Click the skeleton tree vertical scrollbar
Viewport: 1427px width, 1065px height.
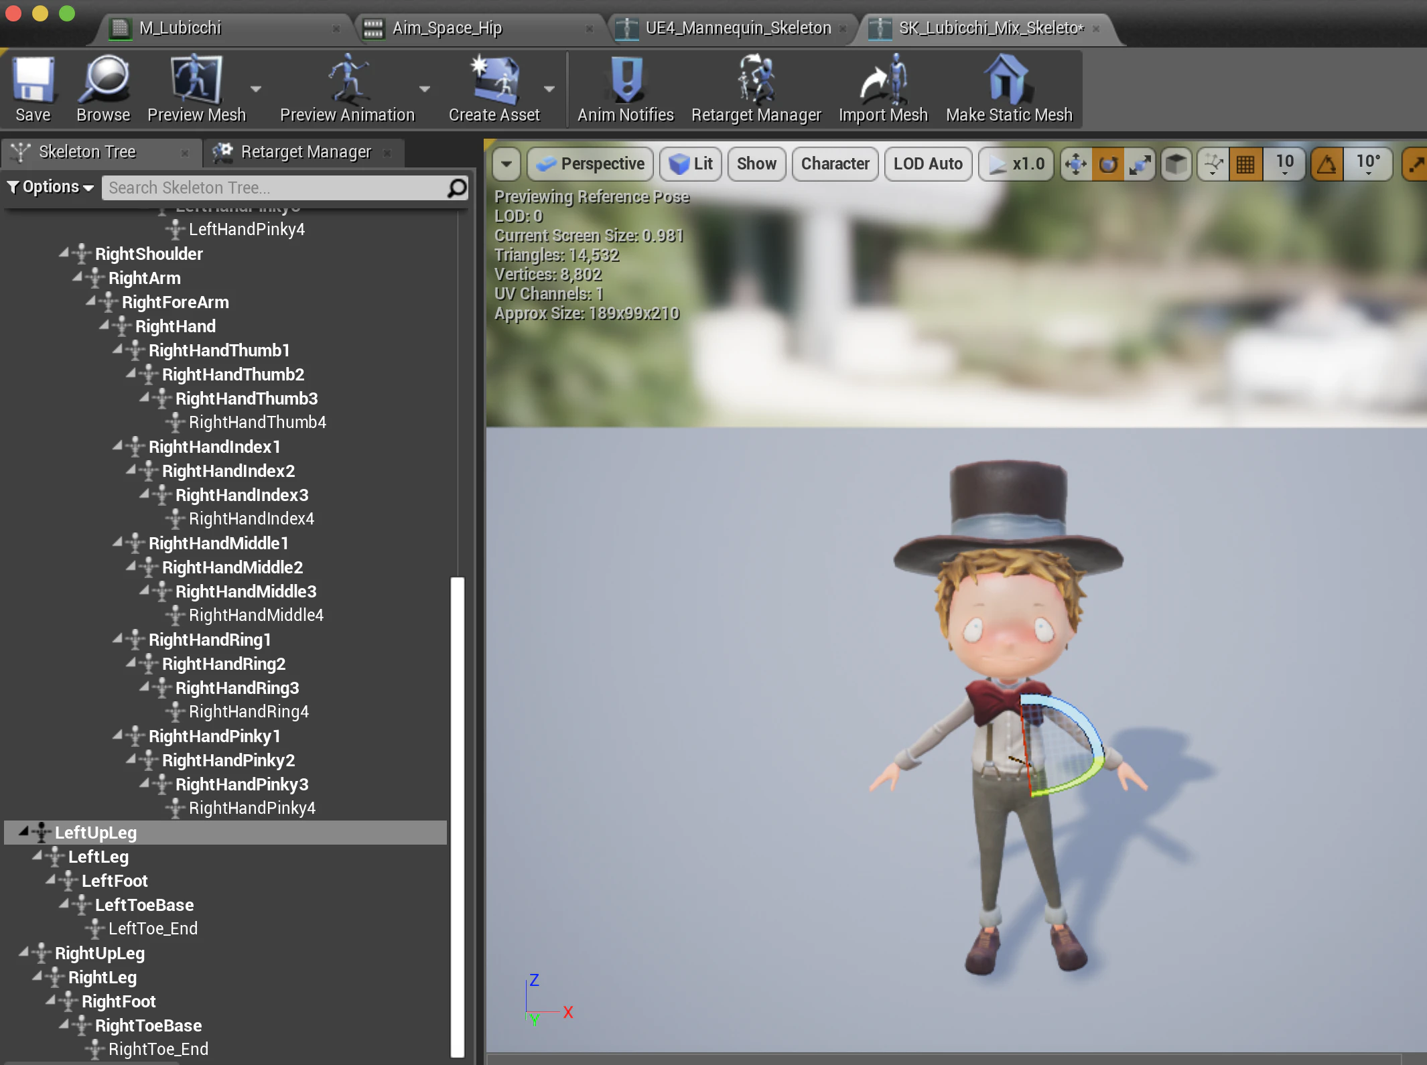click(458, 816)
